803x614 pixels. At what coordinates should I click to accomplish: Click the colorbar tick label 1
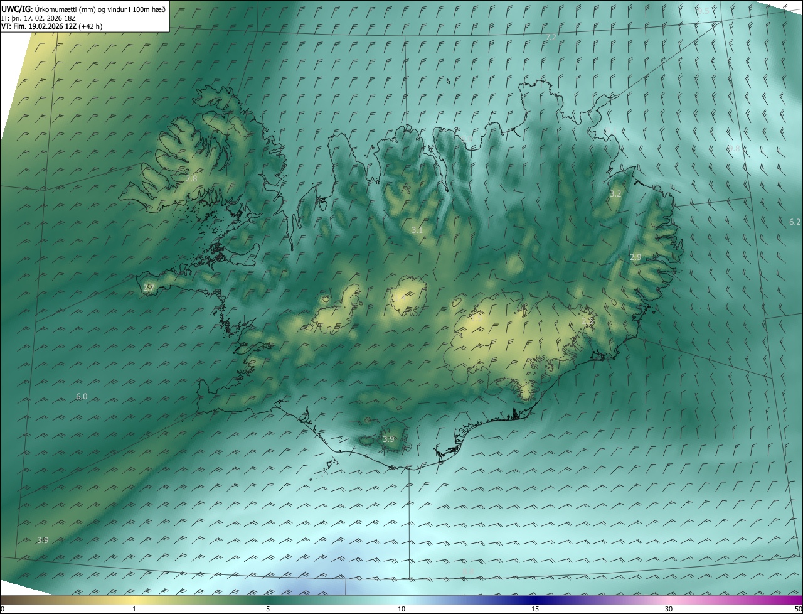pyautogui.click(x=134, y=610)
